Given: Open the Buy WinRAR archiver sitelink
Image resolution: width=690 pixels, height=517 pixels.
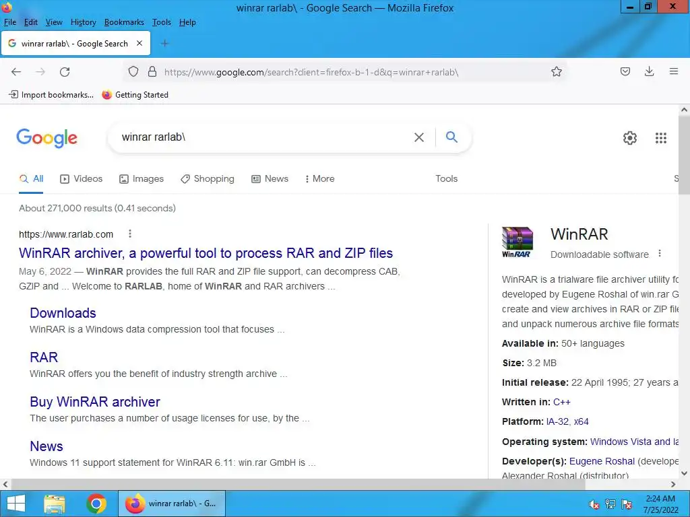Looking at the screenshot, I should click(x=95, y=402).
